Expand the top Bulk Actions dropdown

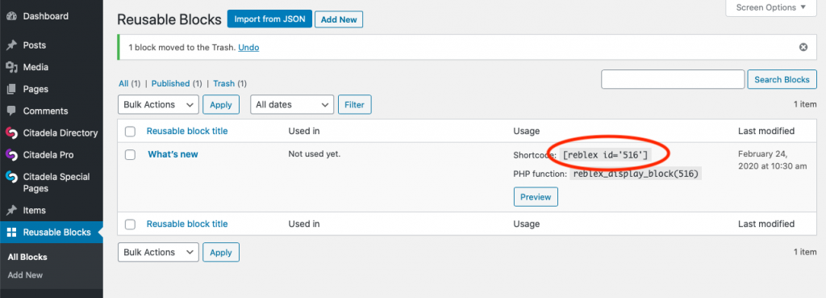[x=158, y=104]
